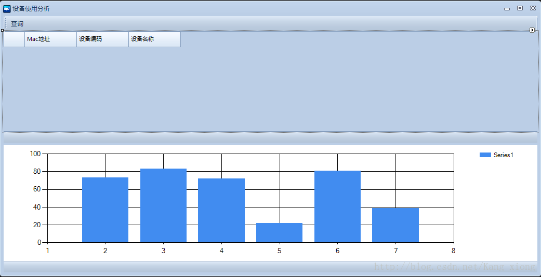
Task: Open the smart tag arrow on the grid
Action: pos(532,30)
